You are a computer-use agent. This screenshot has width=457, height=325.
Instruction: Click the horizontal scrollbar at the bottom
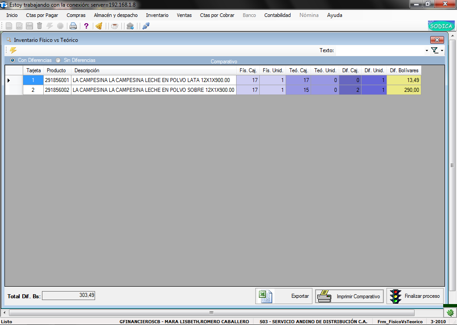[212, 313]
